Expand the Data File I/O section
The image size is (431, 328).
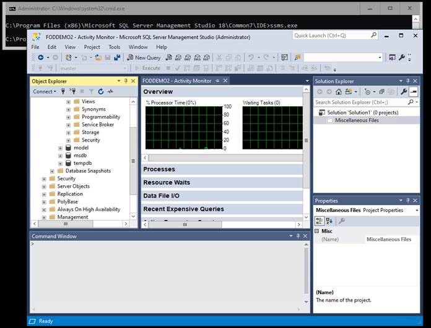coord(222,196)
